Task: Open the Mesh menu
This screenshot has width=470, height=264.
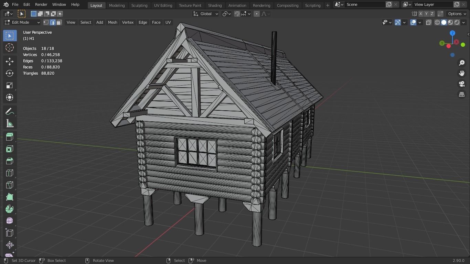Action: 113,22
